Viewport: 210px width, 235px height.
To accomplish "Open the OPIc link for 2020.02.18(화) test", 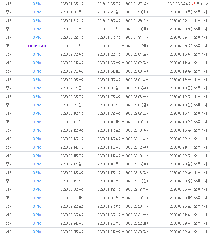I will click(37, 172).
